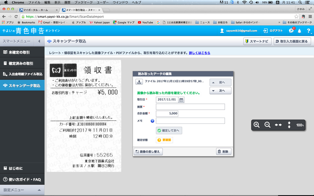Click the 取引日 date field
This screenshot has width=314, height=196.
(167, 100)
